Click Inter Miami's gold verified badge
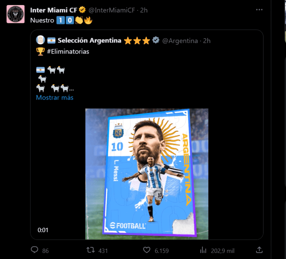The width and height of the screenshot is (286, 259). click(82, 10)
